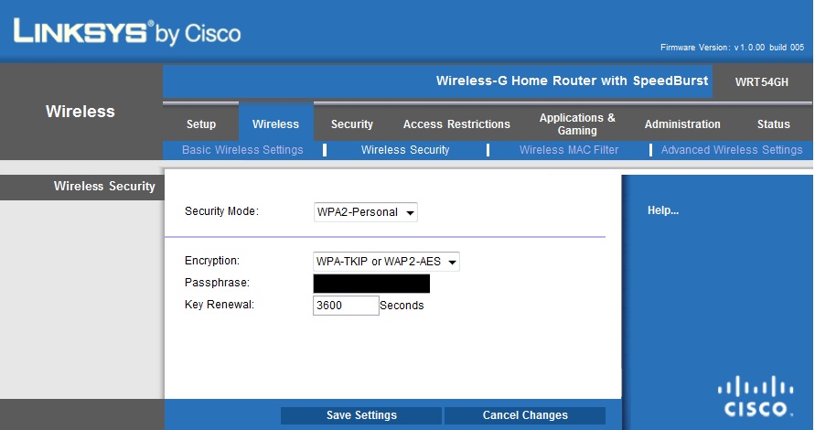Click the Key Renewal seconds field

point(346,306)
